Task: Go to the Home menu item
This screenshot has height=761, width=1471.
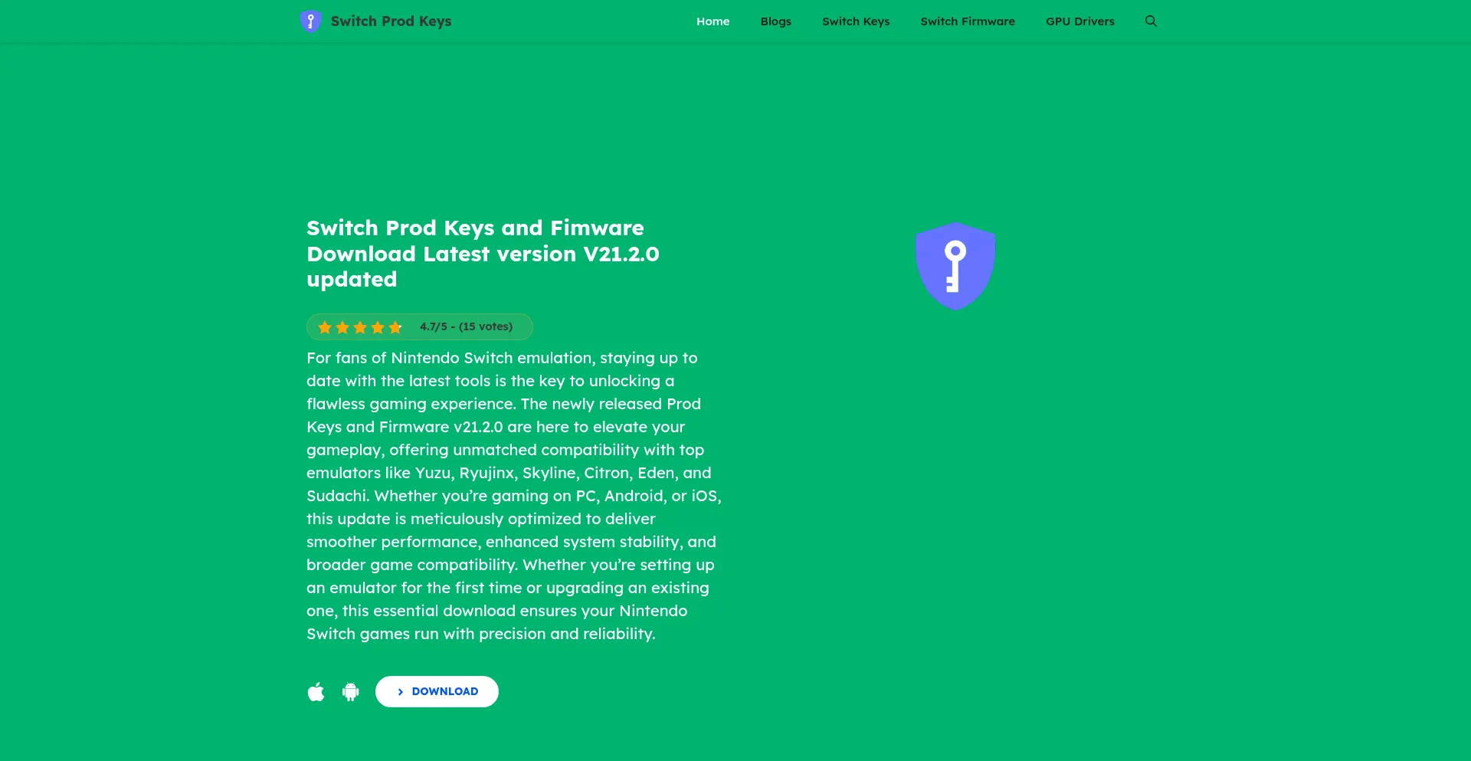Action: point(713,21)
